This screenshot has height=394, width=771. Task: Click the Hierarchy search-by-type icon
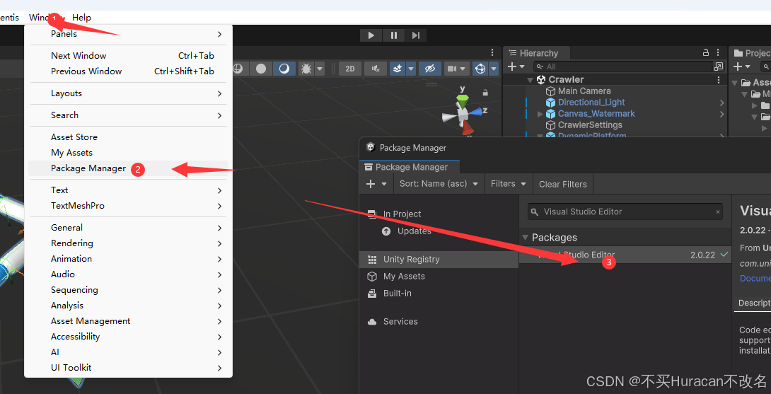click(x=719, y=66)
